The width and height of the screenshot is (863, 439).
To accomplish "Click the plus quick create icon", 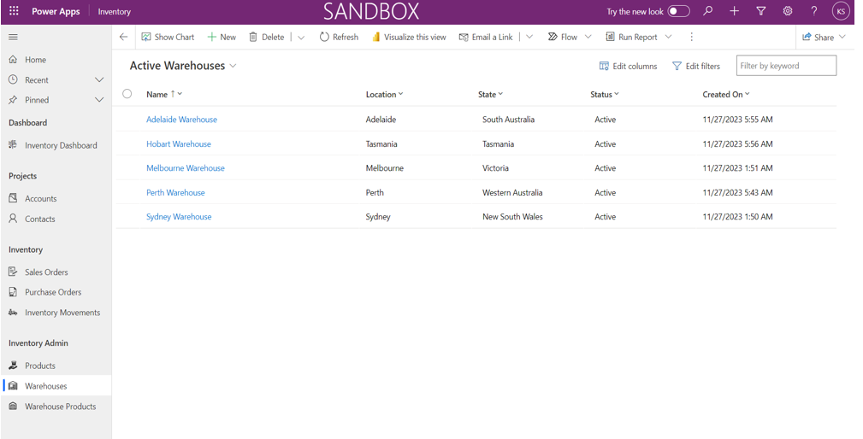I will (x=734, y=11).
